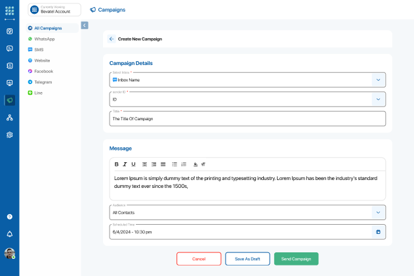The height and width of the screenshot is (276, 414).
Task: Select Telegram in campaigns list
Action: pos(43,82)
